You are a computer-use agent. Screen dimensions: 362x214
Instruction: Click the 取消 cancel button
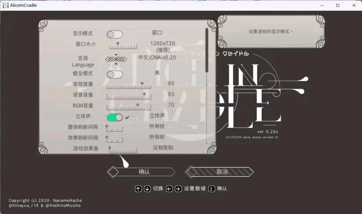[x=219, y=172]
